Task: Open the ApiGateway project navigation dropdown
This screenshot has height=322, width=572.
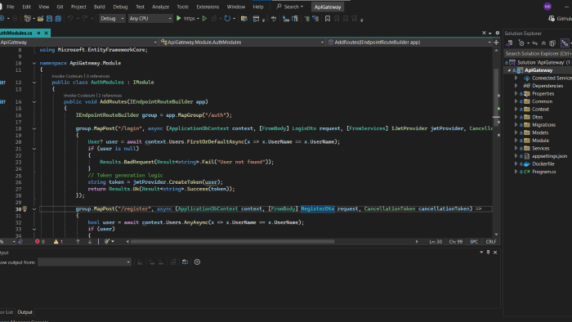Action: pos(78,42)
